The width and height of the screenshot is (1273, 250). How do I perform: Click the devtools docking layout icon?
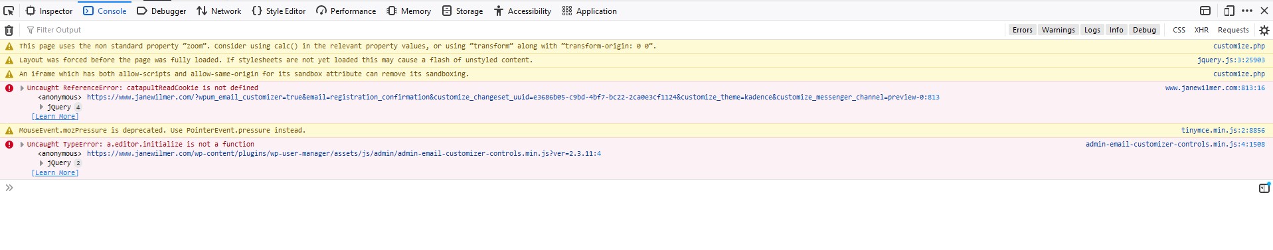click(1205, 11)
